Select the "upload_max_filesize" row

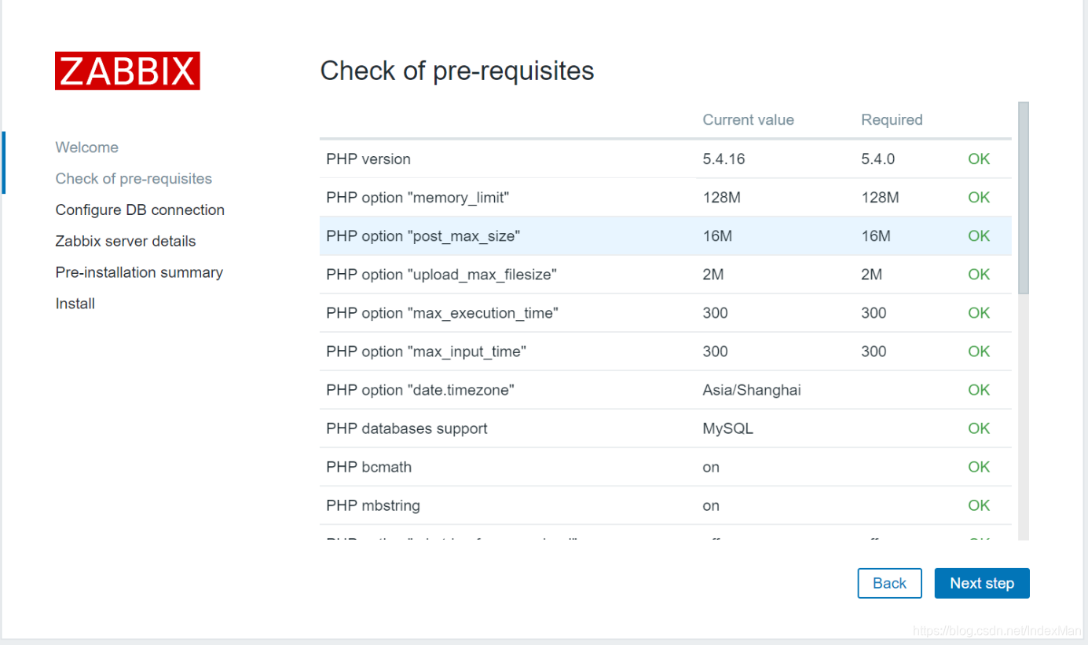click(665, 275)
